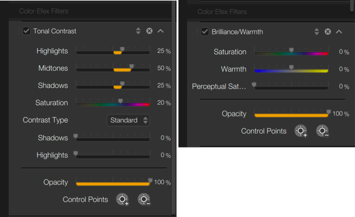Viewport: 355px width, 217px height.
Task: Click the Brilliance/Warmth reorder up-down arrows
Action: coord(317,32)
